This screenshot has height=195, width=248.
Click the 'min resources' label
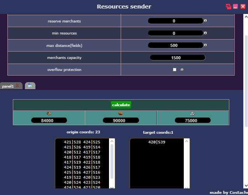click(64, 33)
